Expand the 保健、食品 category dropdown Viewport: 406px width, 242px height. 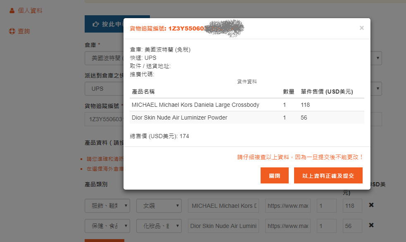[x=107, y=226]
